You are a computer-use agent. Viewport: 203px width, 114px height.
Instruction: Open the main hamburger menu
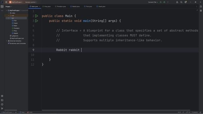[6, 2]
